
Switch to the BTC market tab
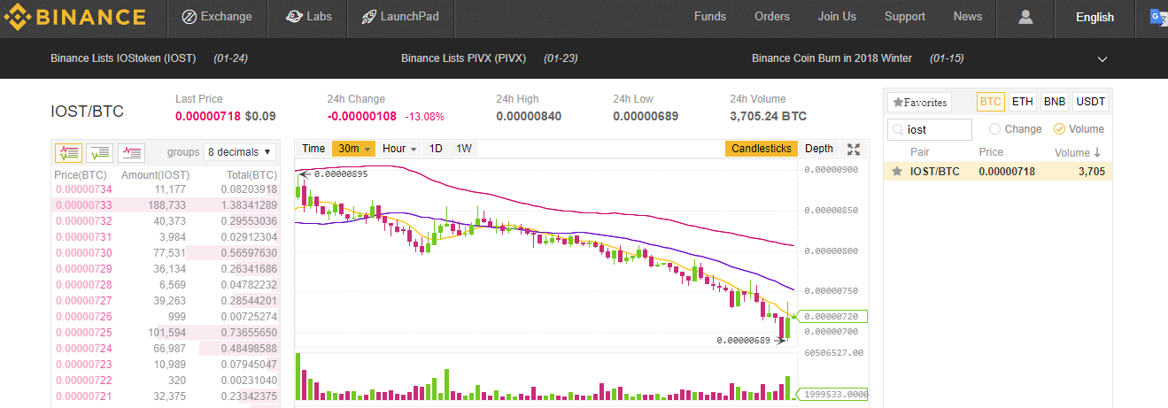click(x=990, y=102)
